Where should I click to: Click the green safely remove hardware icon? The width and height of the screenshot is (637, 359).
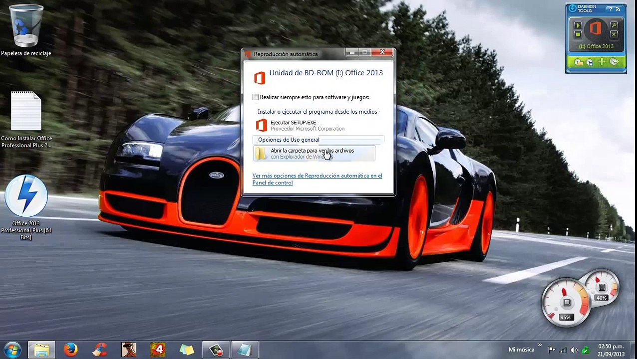[x=585, y=350]
